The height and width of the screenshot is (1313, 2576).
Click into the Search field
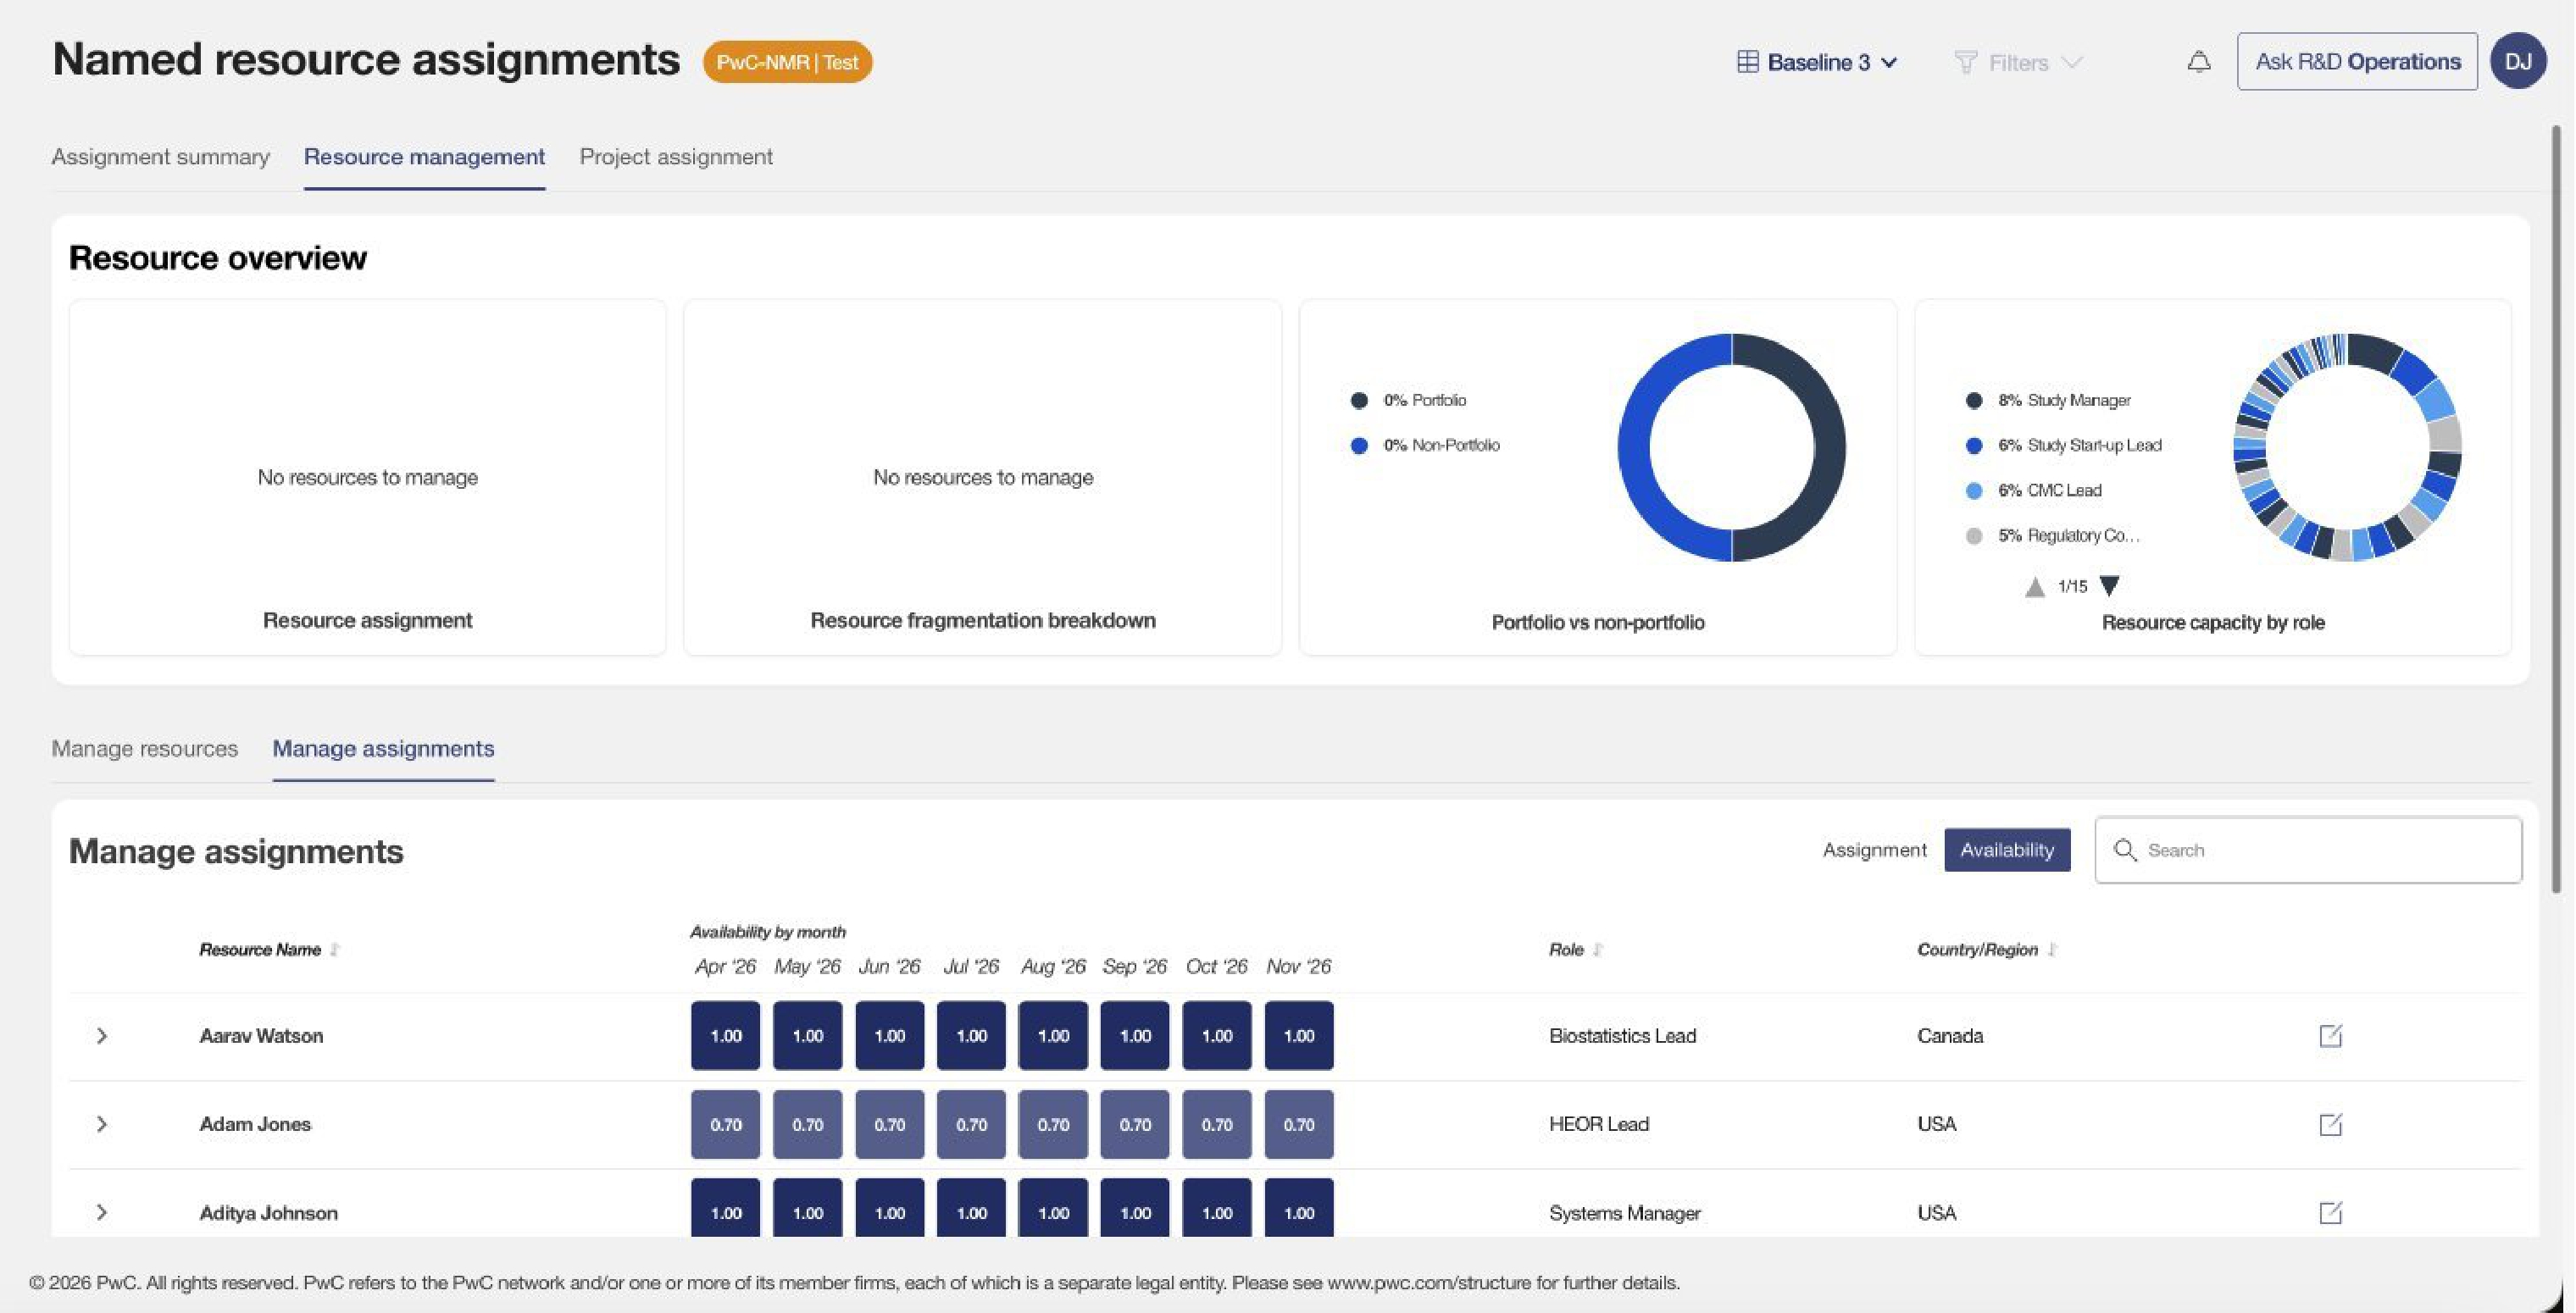tap(2308, 850)
